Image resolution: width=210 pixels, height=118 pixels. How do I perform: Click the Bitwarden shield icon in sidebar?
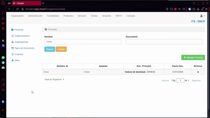pyautogui.click(x=3, y=102)
